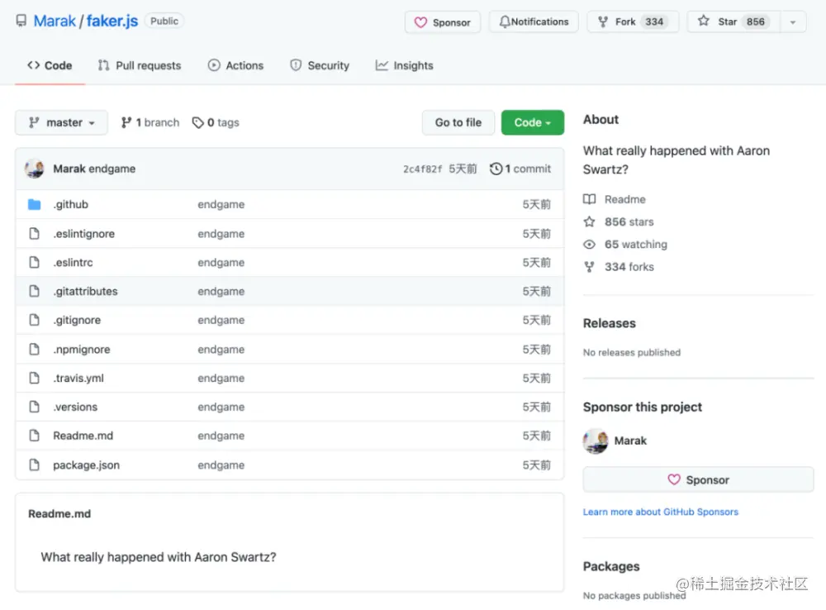The width and height of the screenshot is (826, 610).
Task: Open the Readme.md file in list
Action: 83,436
